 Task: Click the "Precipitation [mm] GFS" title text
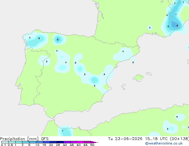pyautogui.click(x=24, y=139)
